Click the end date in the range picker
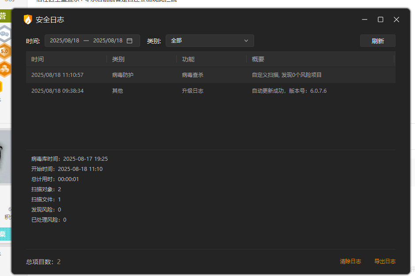This screenshot has height=276, width=415. [108, 41]
